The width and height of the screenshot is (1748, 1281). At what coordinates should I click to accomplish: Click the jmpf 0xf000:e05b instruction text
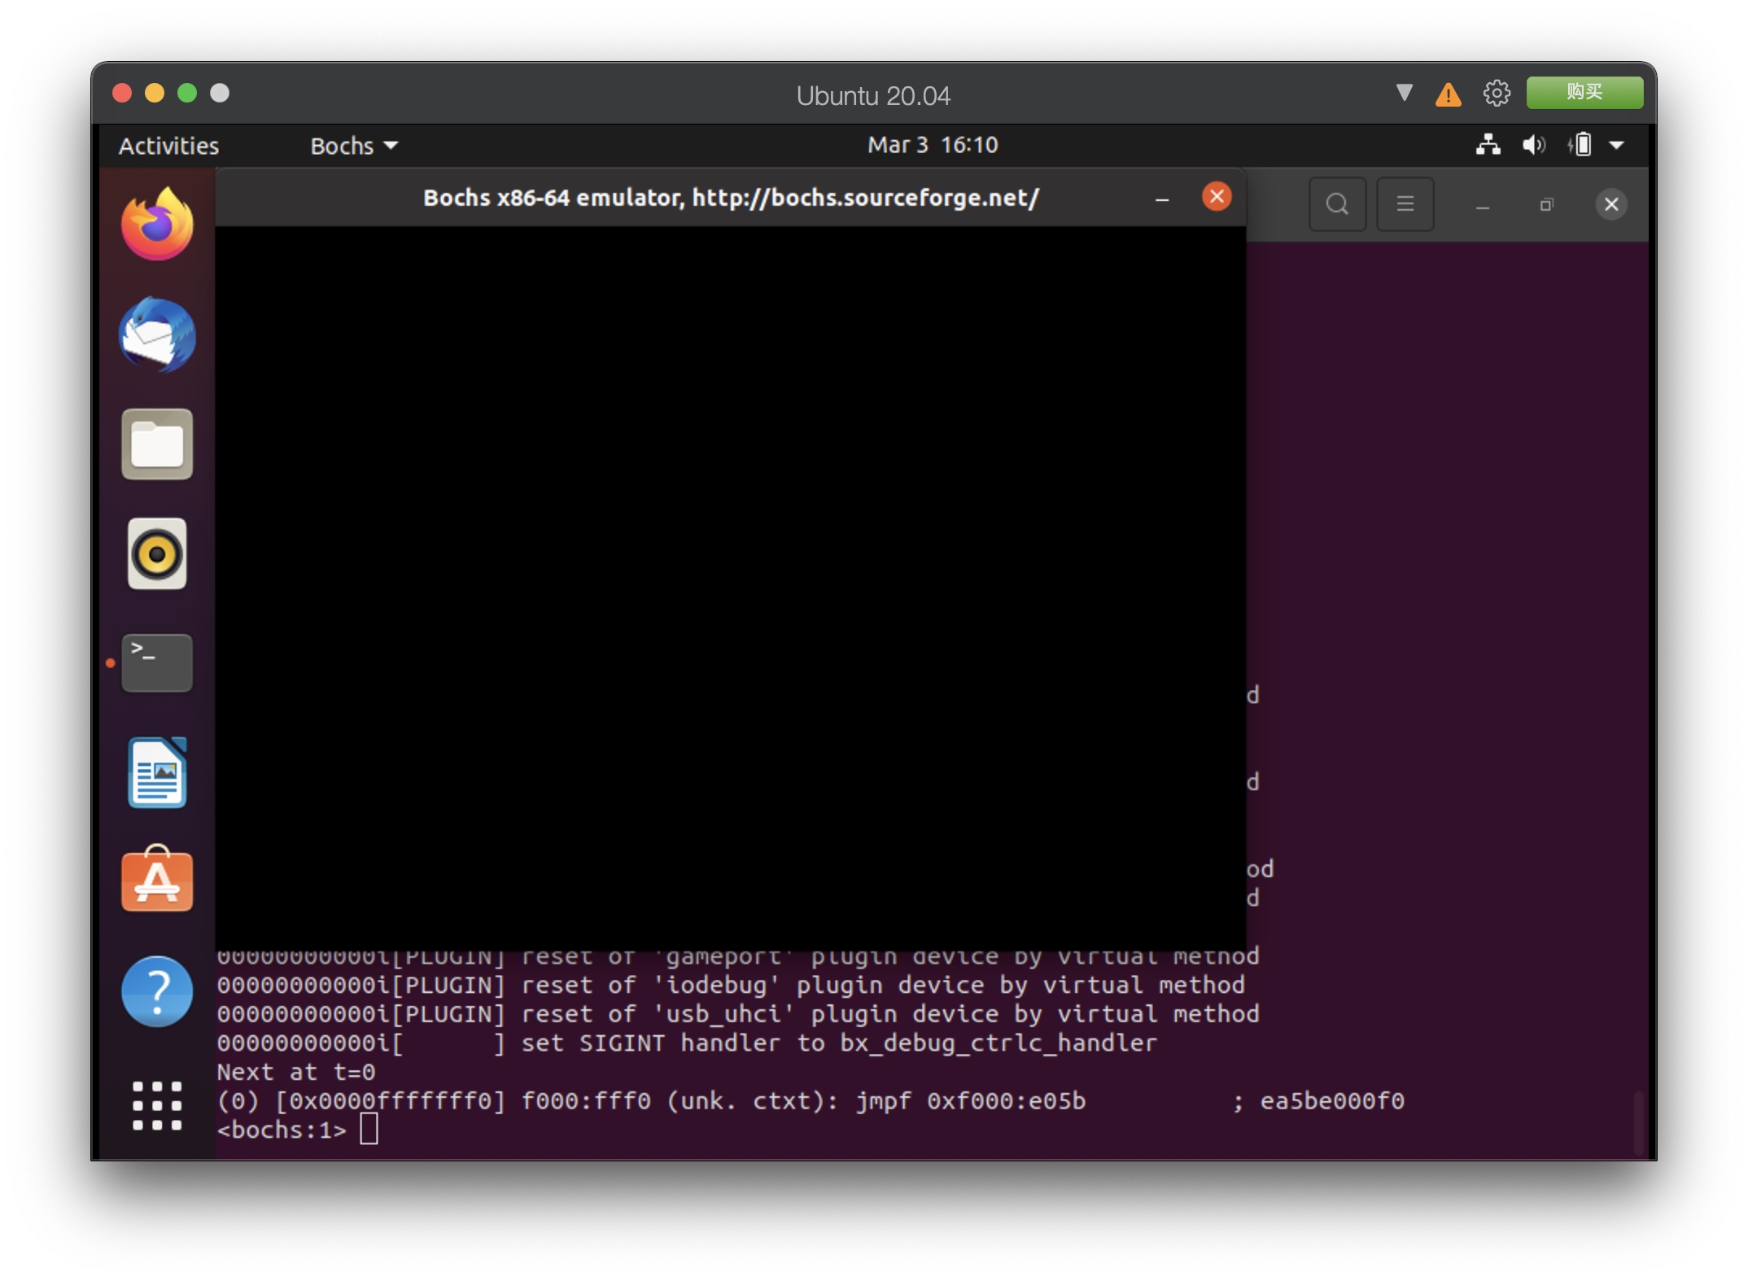[970, 1101]
